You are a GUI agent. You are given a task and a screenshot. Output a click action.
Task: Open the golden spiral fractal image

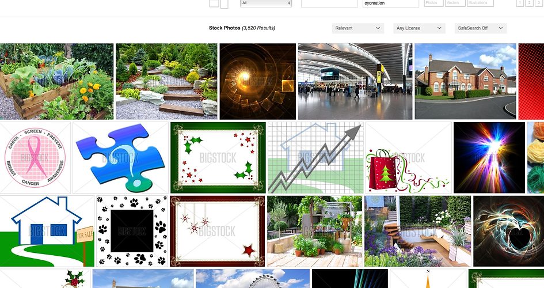pyautogui.click(x=258, y=82)
